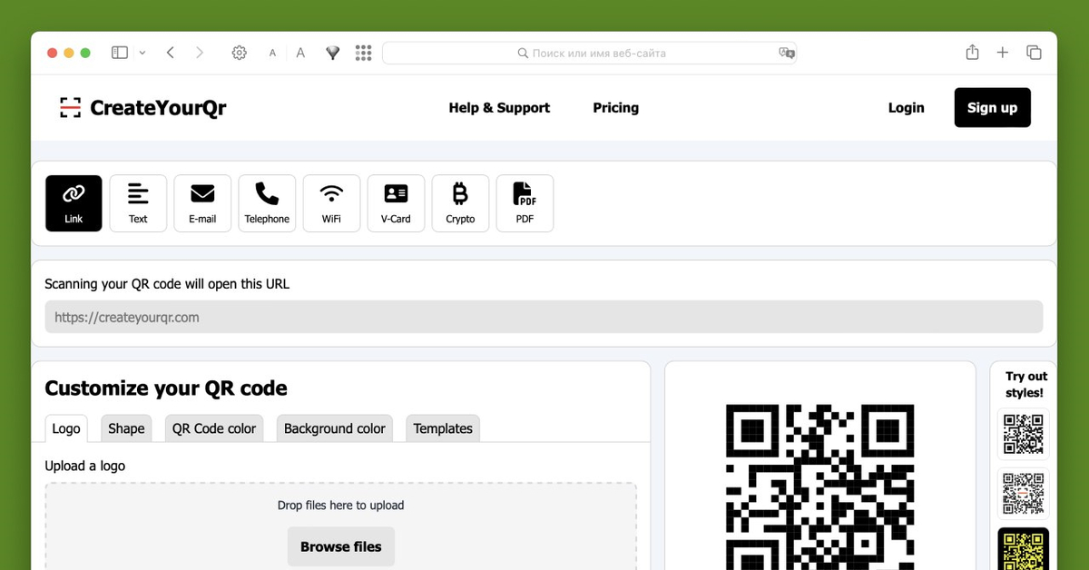
Task: Open the Safari settings gear
Action: (240, 53)
